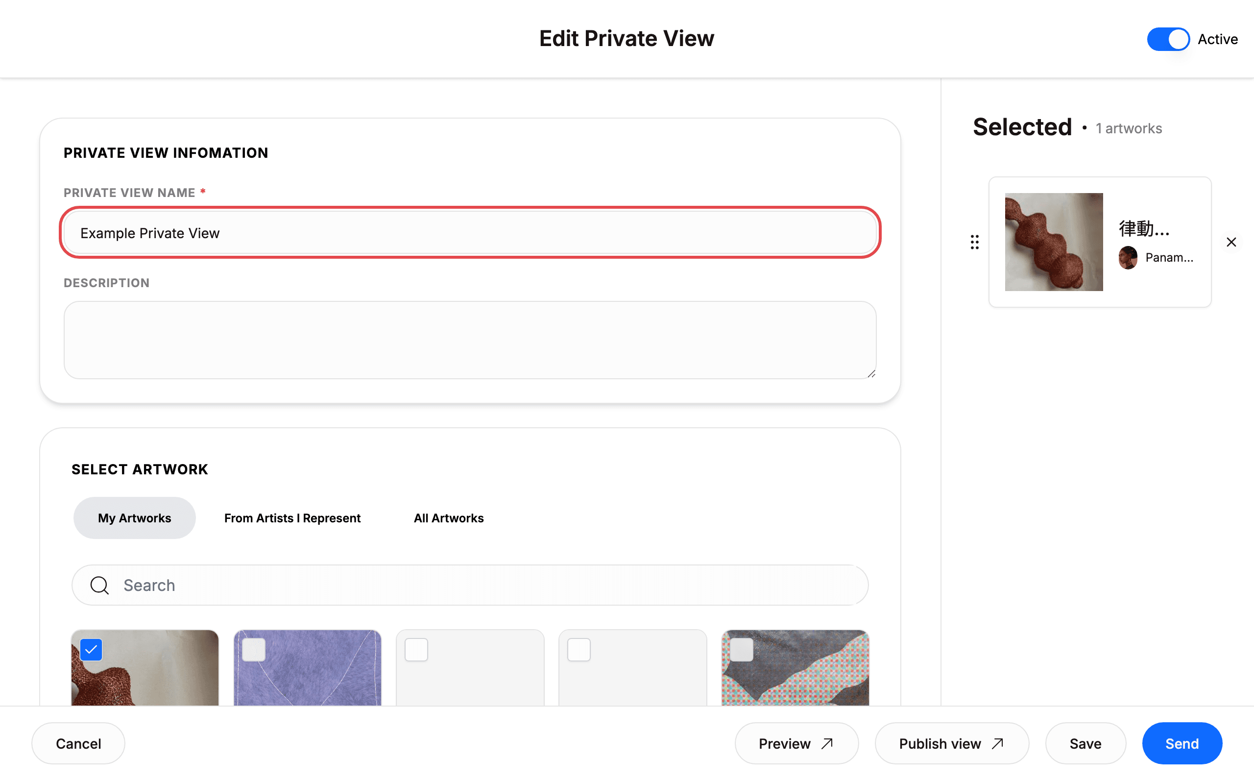Toggle the Active switch off

tap(1168, 39)
